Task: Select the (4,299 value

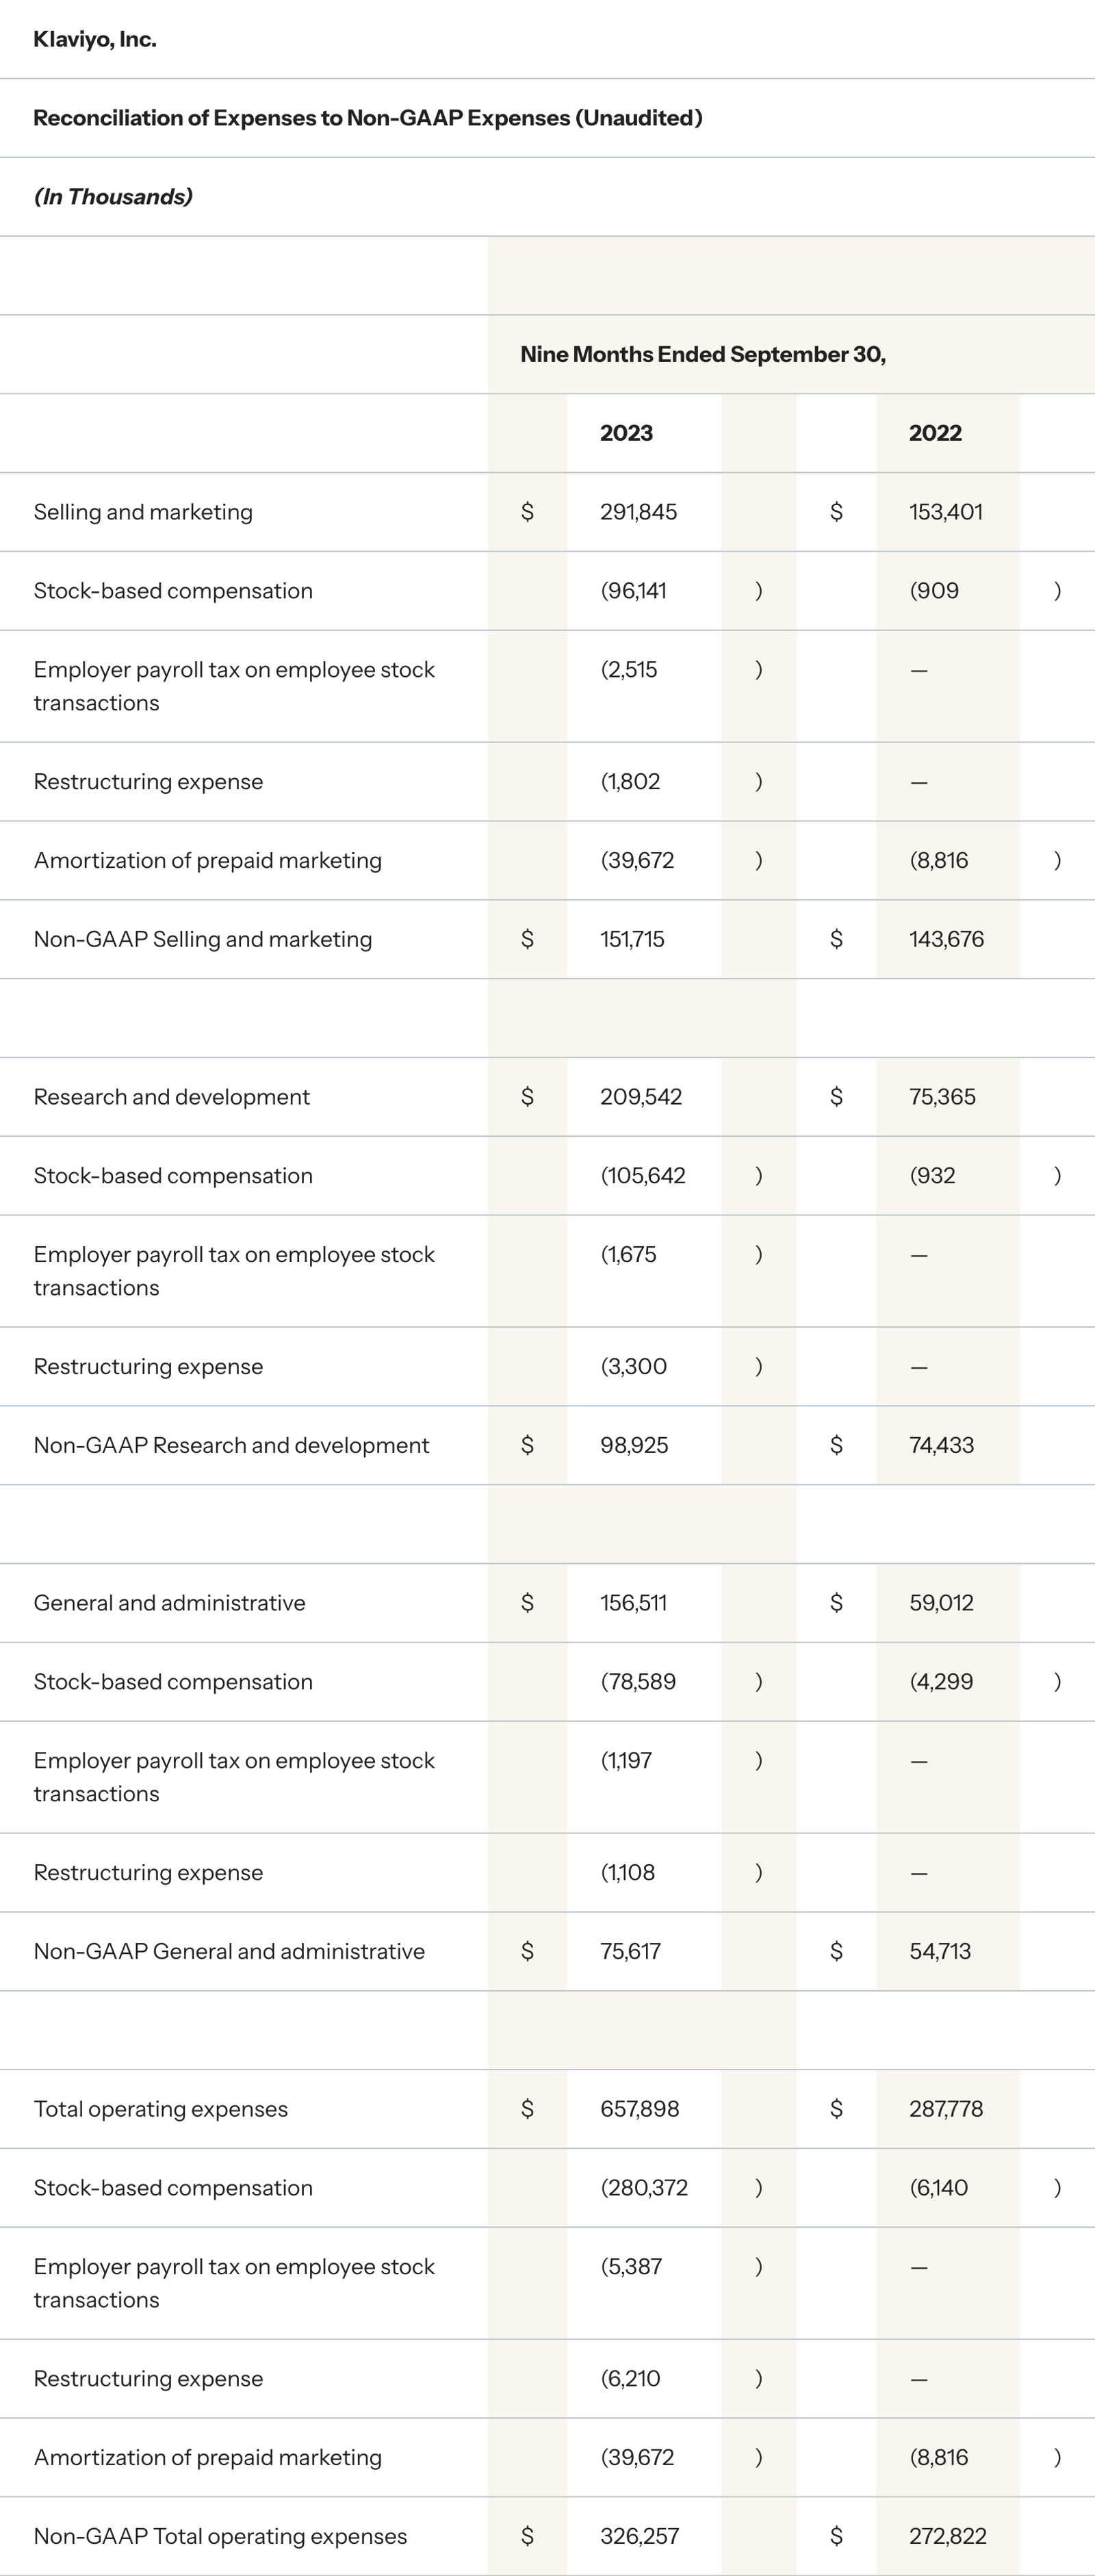Action: click(x=941, y=1682)
